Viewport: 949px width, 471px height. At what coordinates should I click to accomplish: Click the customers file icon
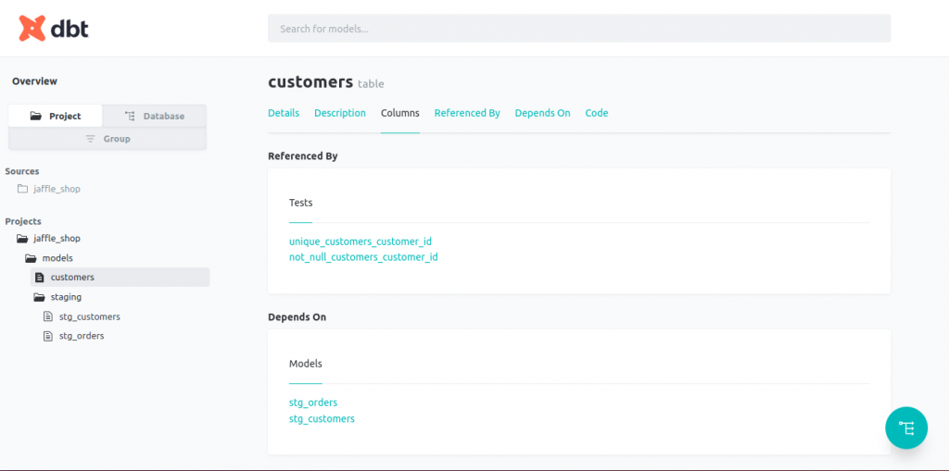[x=39, y=278]
